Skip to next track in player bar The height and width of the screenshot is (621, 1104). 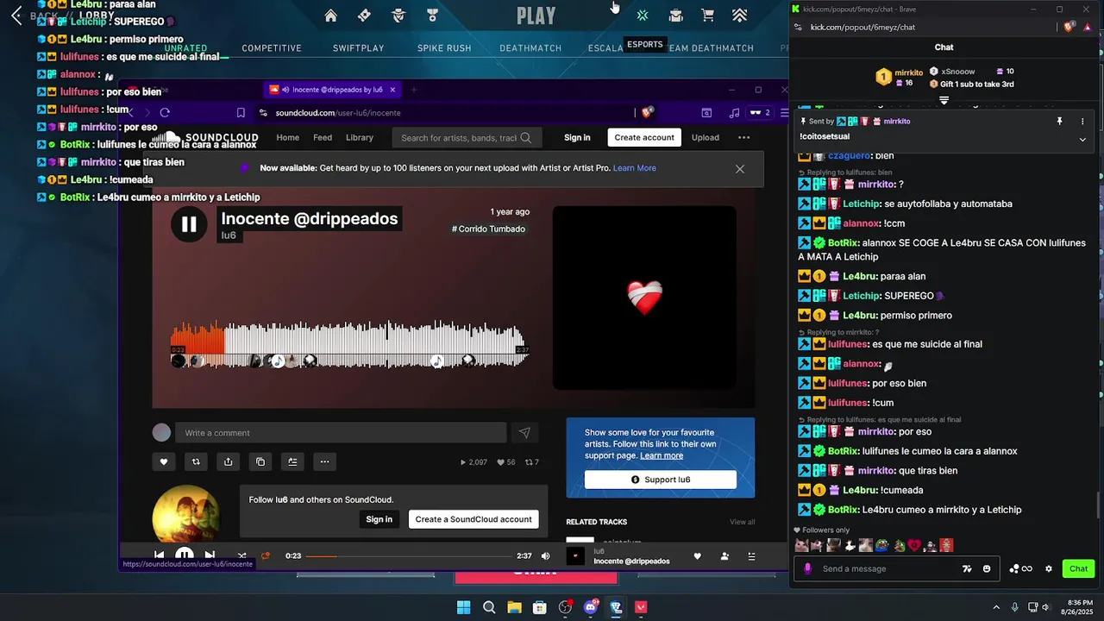(210, 555)
